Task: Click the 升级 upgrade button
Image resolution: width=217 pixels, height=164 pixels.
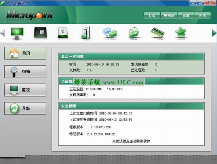Action: pos(25,109)
